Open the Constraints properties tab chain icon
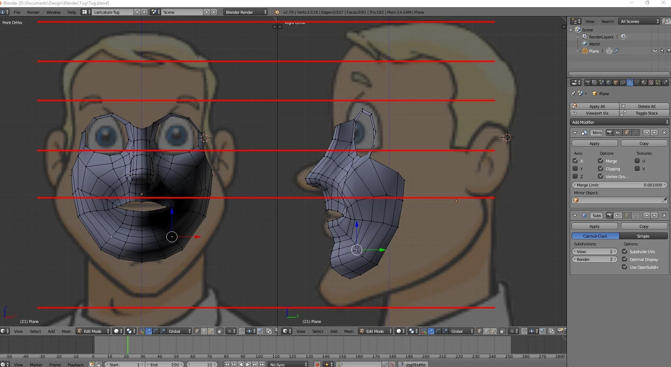 (x=623, y=82)
